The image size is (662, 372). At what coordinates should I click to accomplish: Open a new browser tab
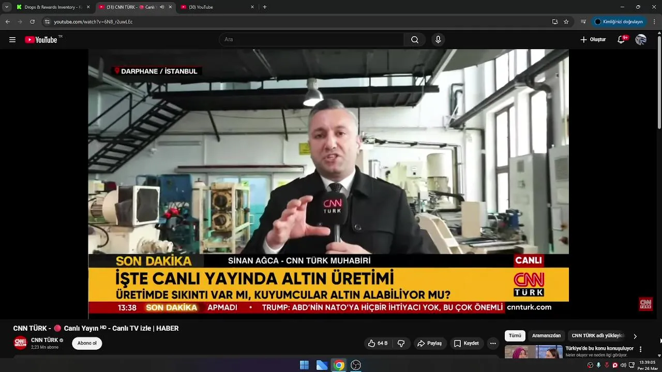(265, 7)
